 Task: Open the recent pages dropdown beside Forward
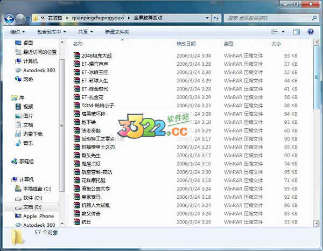pyautogui.click(x=28, y=19)
